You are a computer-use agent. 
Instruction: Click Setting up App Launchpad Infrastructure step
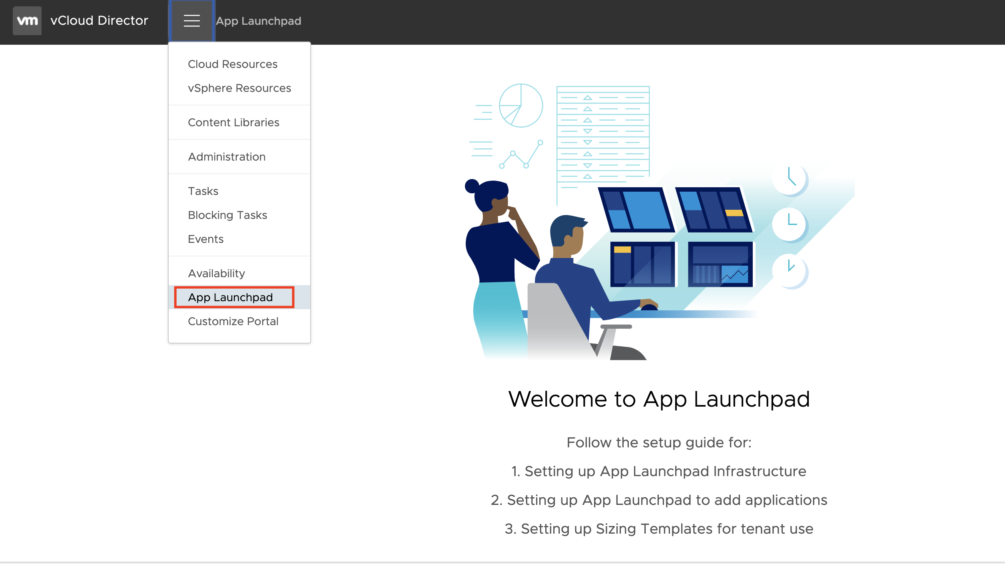[x=659, y=472]
